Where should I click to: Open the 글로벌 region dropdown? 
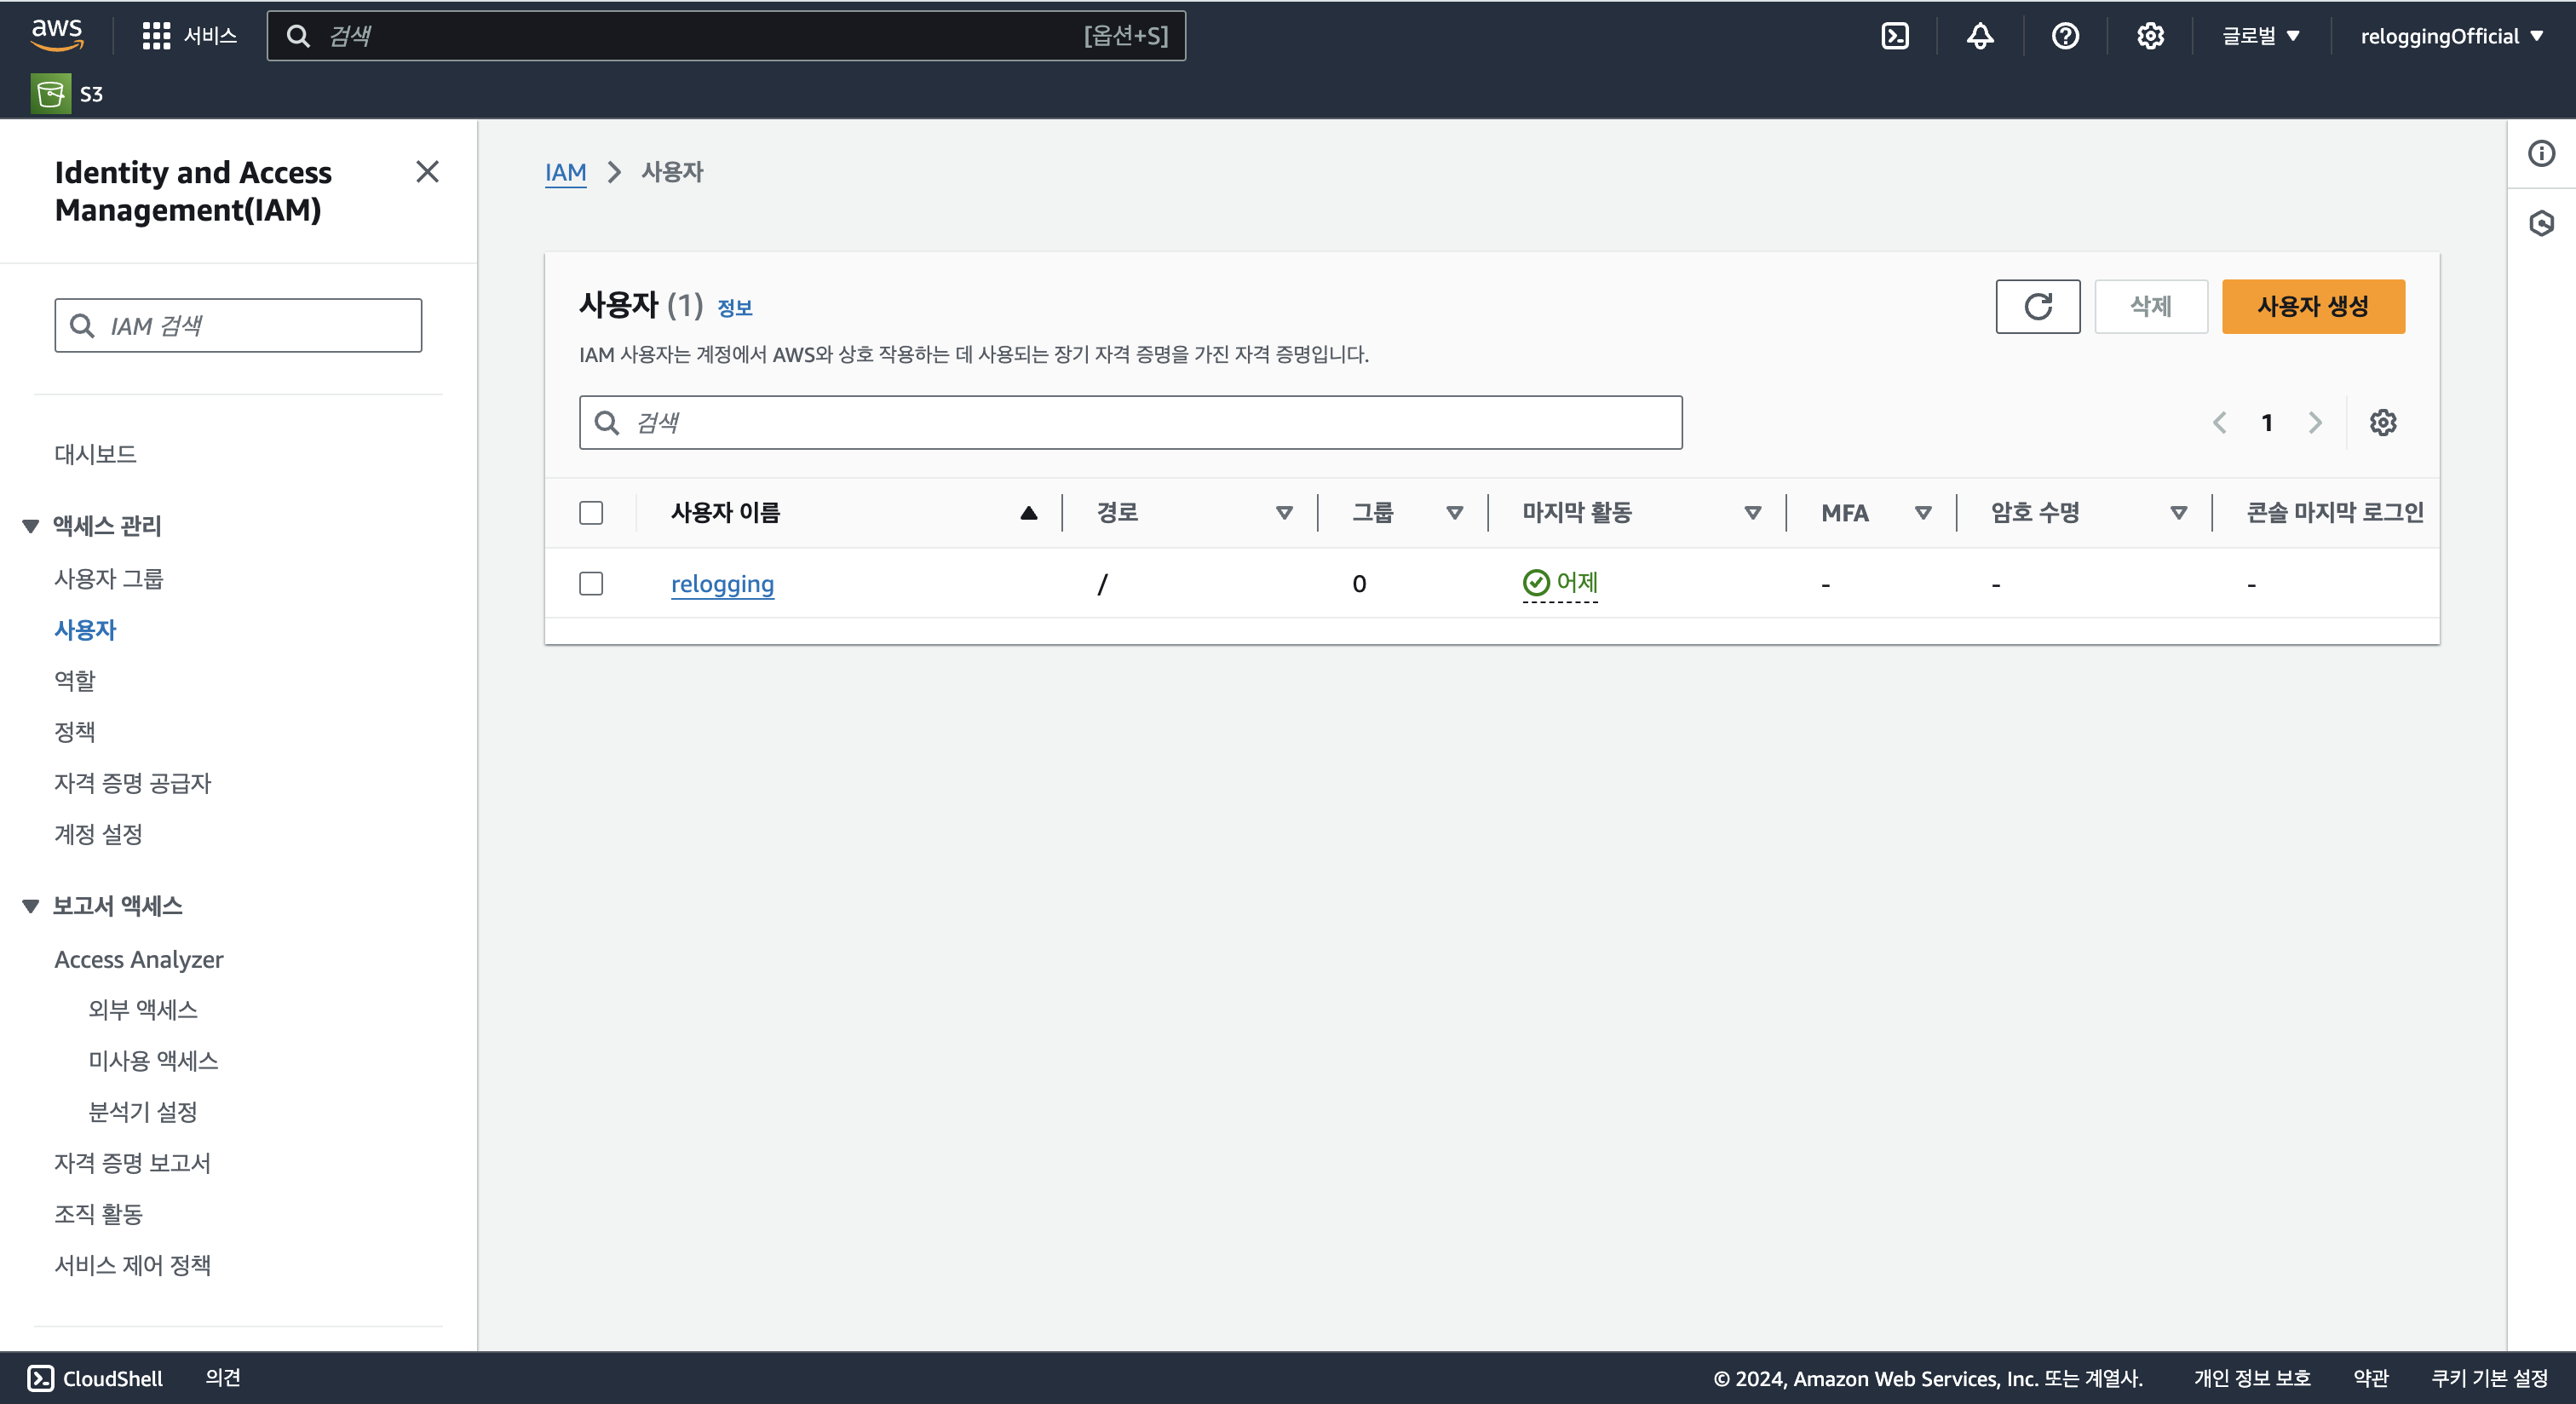click(2260, 36)
